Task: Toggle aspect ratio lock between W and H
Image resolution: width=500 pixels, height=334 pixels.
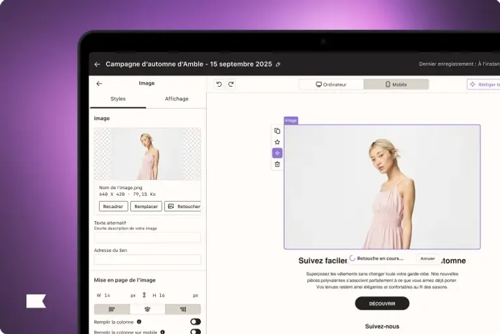Action: [144, 295]
